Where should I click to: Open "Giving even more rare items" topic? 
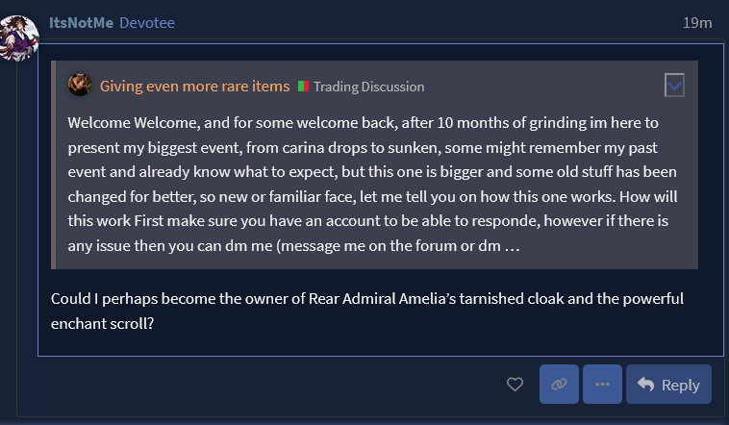tap(194, 87)
